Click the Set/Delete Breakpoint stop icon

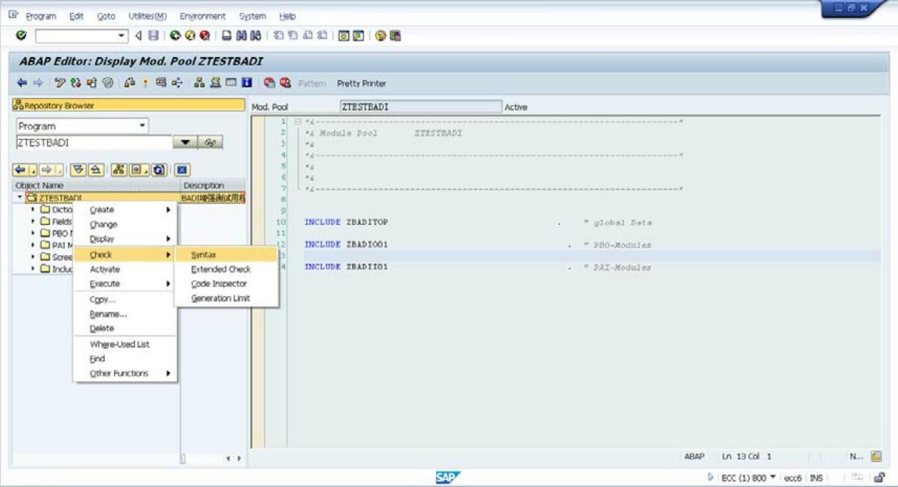[269, 82]
